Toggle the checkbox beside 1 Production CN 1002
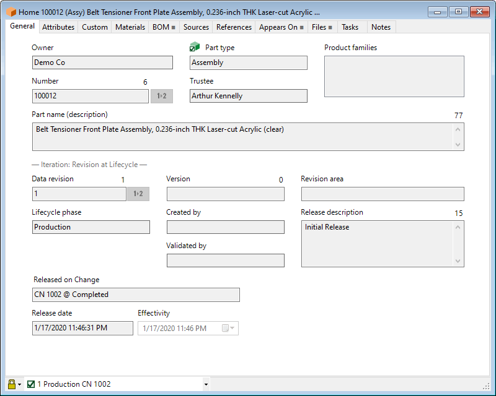 tap(31, 384)
